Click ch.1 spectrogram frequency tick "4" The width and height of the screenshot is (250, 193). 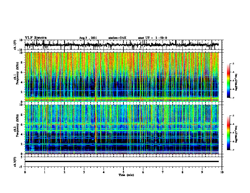click(x=21, y=82)
